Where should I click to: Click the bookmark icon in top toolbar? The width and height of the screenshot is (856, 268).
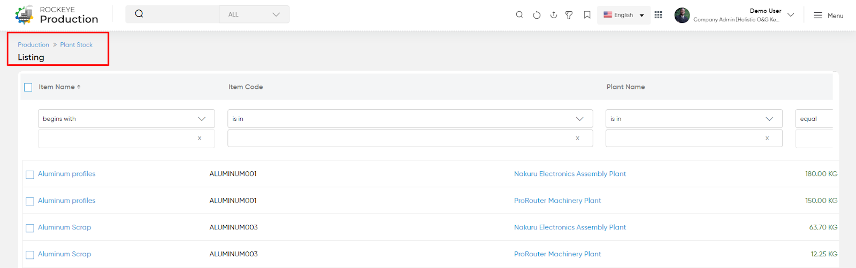tap(587, 15)
